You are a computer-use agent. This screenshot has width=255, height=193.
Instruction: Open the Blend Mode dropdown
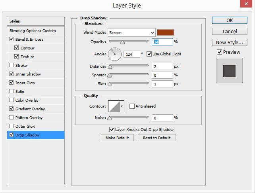pyautogui.click(x=131, y=32)
